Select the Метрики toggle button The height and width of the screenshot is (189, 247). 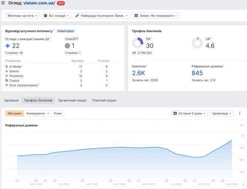pyautogui.click(x=14, y=113)
